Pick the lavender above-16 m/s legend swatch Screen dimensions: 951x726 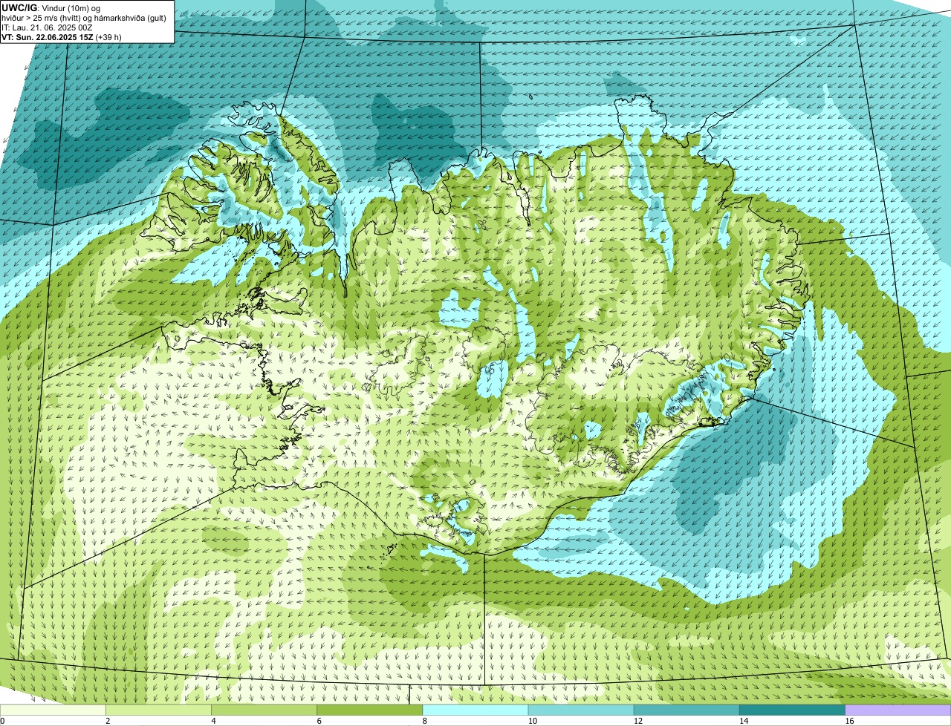click(x=898, y=710)
